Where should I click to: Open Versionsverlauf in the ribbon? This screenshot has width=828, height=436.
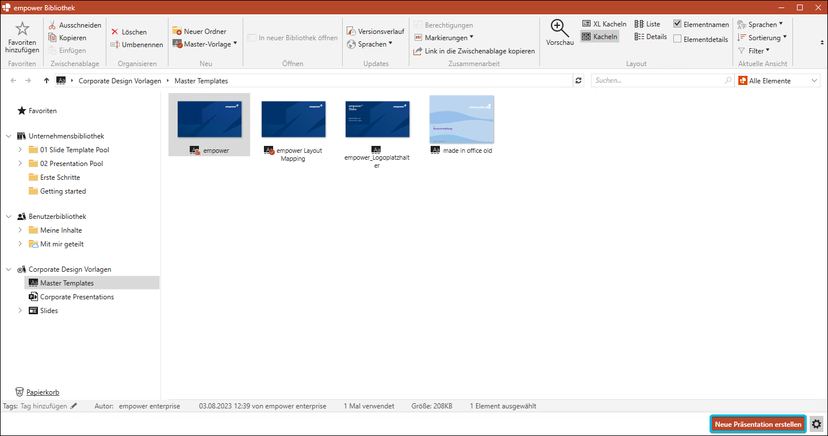[375, 32]
